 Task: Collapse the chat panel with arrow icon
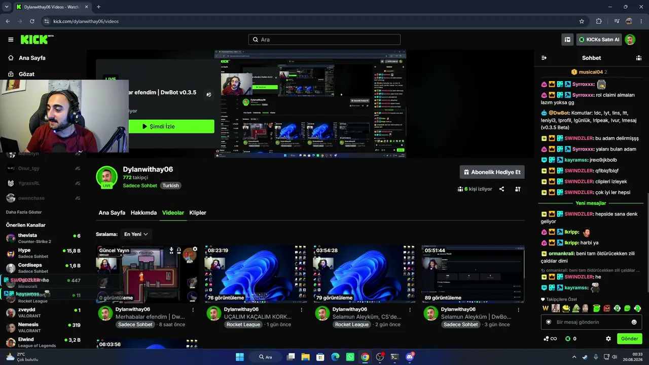tap(544, 58)
